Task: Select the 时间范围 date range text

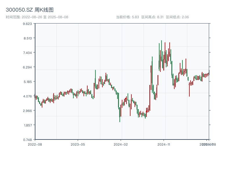Action: tap(37, 17)
